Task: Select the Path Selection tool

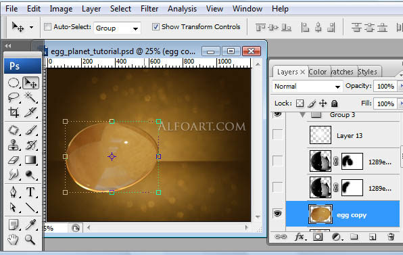Action: (14, 207)
